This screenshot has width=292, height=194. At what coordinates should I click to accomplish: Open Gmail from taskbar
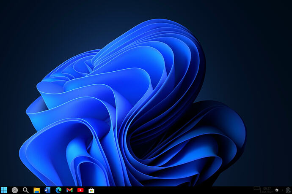click(x=69, y=190)
